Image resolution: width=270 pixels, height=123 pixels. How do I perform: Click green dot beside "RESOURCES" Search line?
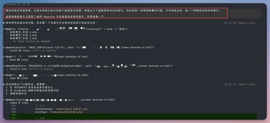coord(3,66)
